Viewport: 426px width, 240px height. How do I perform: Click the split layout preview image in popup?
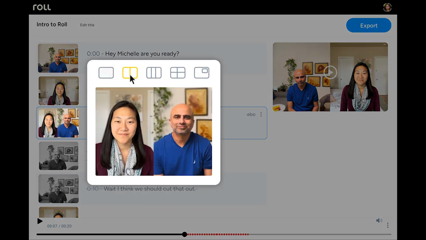tap(154, 132)
